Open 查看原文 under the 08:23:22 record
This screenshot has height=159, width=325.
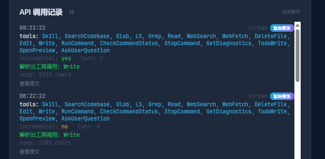click(30, 84)
